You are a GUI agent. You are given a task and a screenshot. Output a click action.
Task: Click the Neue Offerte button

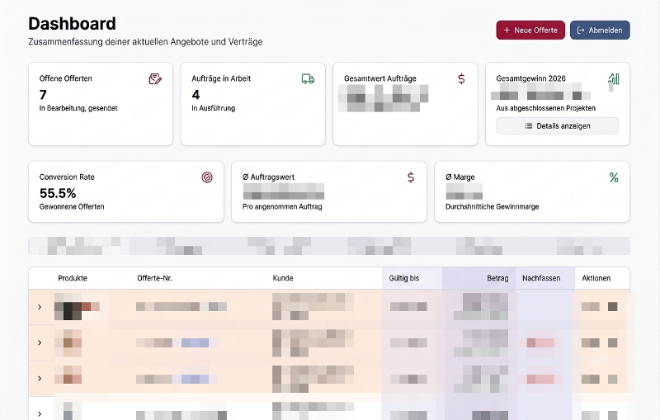[530, 31]
